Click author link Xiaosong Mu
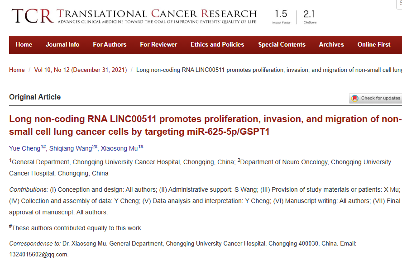Screen dimensions: 402x265 click(119, 148)
